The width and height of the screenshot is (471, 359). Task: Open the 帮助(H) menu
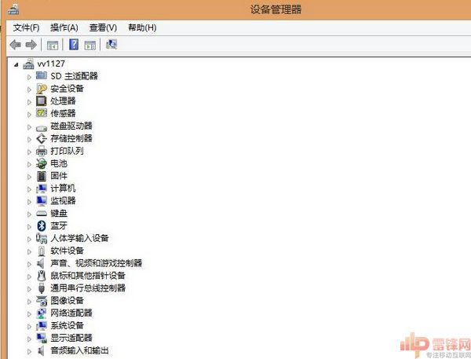coord(142,27)
